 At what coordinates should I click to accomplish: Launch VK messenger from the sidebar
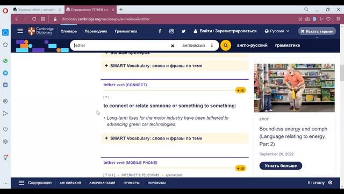pyautogui.click(x=5, y=85)
